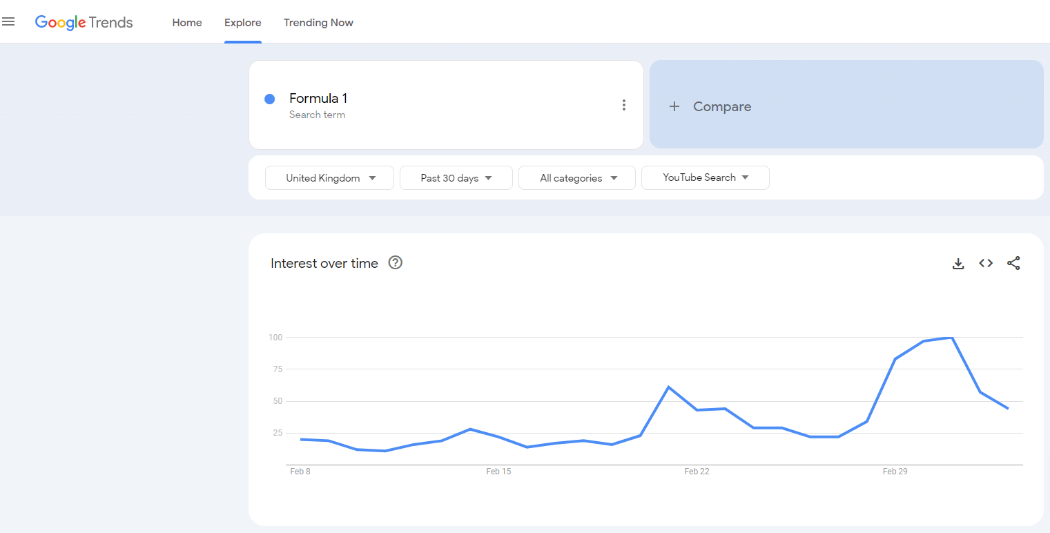
Task: Open the hamburger navigation menu
Action: (x=8, y=21)
